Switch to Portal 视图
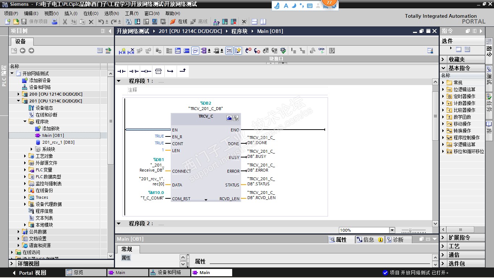Screen dimensions: 494x278 pyautogui.click(x=29, y=273)
